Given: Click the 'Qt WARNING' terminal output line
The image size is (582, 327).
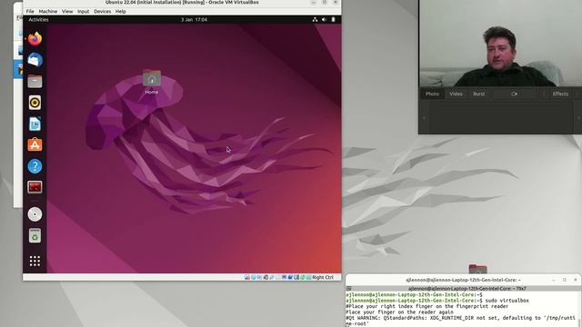Looking at the screenshot, I should [461, 321].
